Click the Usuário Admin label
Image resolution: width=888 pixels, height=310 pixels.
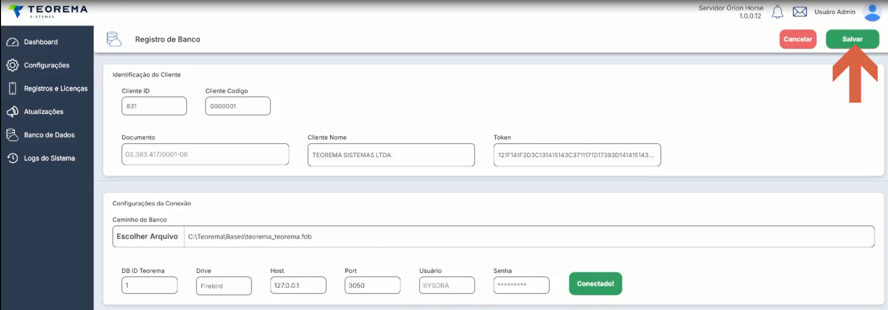pos(835,12)
